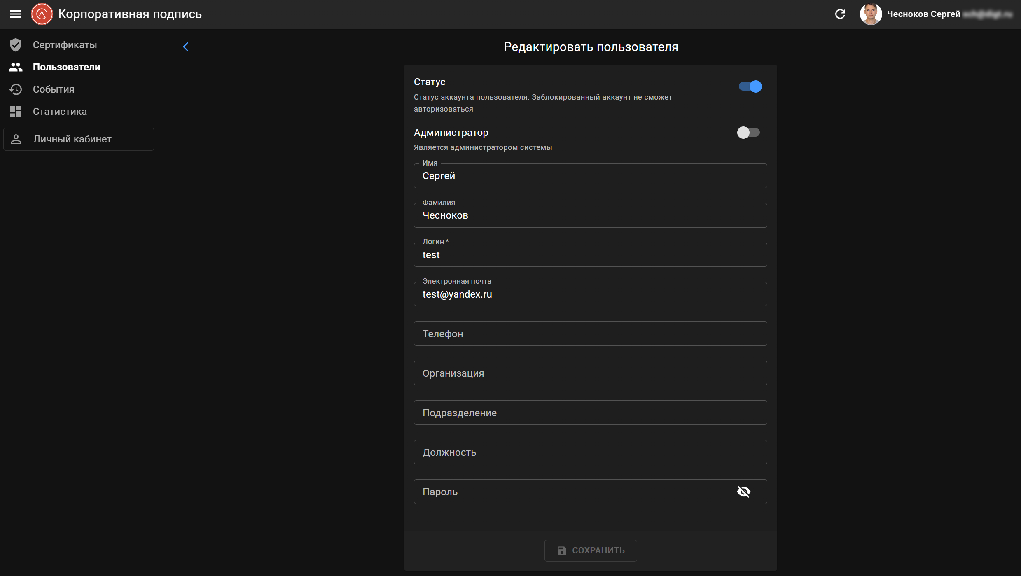Focus the Подразделение field

point(591,413)
